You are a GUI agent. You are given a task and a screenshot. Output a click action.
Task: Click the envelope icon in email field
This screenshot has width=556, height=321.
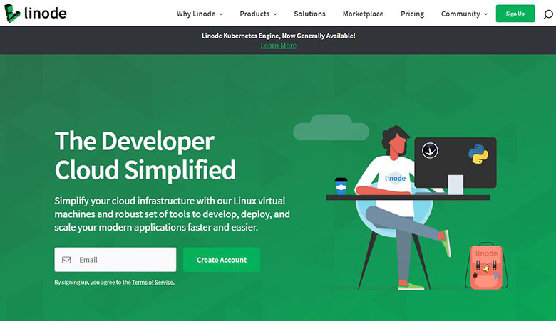click(x=67, y=260)
